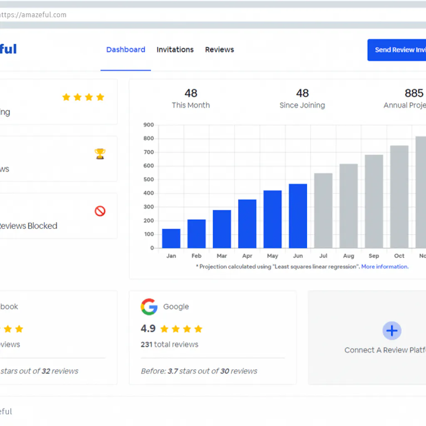Switch to the Invitations tab
The image size is (426, 426).
coord(175,50)
